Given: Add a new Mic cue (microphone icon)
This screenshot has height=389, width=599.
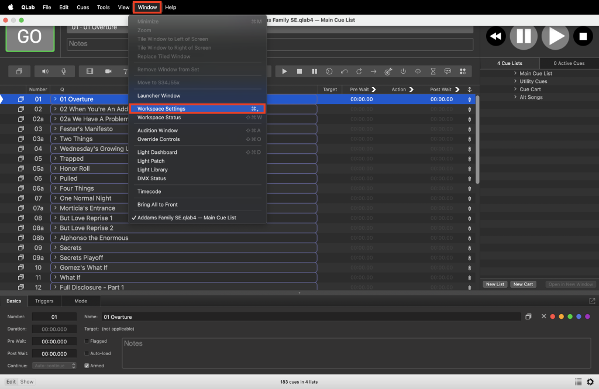Looking at the screenshot, I should point(64,71).
